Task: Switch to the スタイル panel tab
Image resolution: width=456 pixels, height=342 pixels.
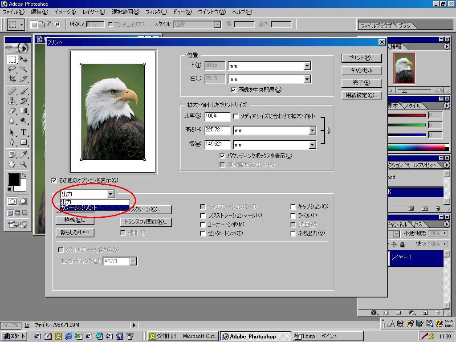Action: pos(412,106)
